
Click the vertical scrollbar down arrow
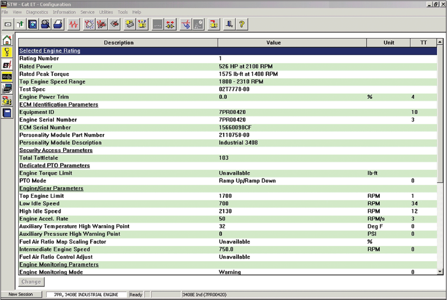(x=440, y=272)
